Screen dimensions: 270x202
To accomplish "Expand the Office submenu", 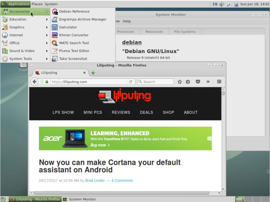I will [25, 43].
